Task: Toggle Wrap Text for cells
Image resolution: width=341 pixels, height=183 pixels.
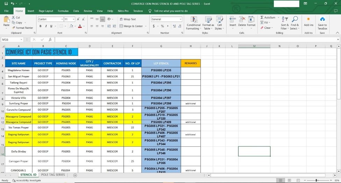Action: 128,19
